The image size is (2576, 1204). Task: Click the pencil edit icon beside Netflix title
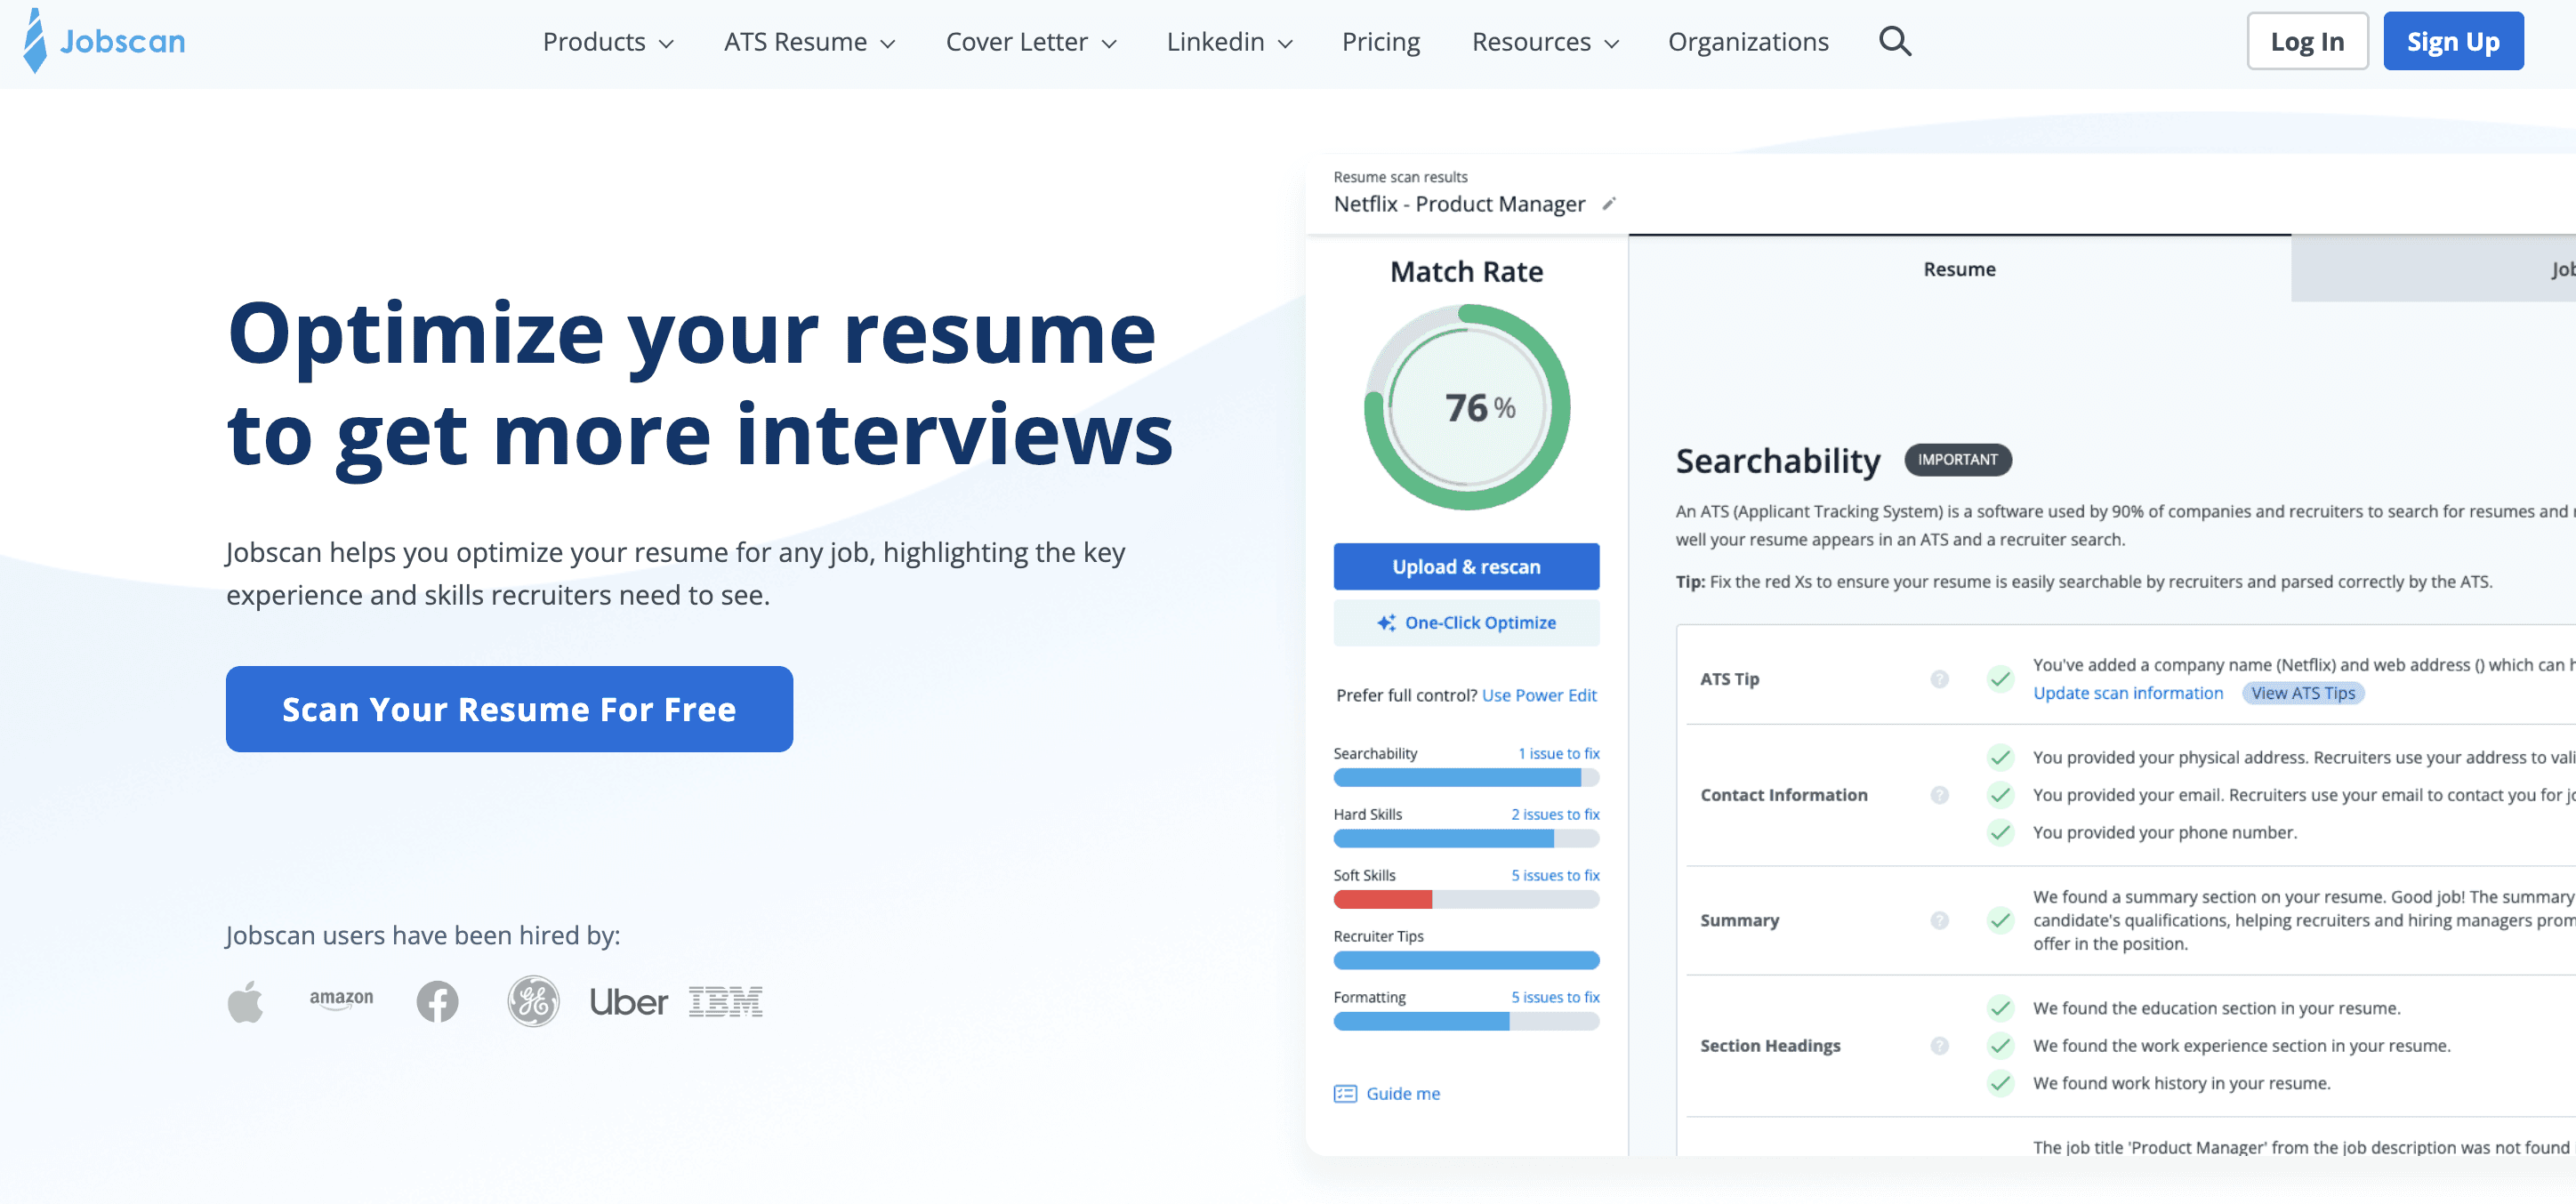tap(1609, 204)
